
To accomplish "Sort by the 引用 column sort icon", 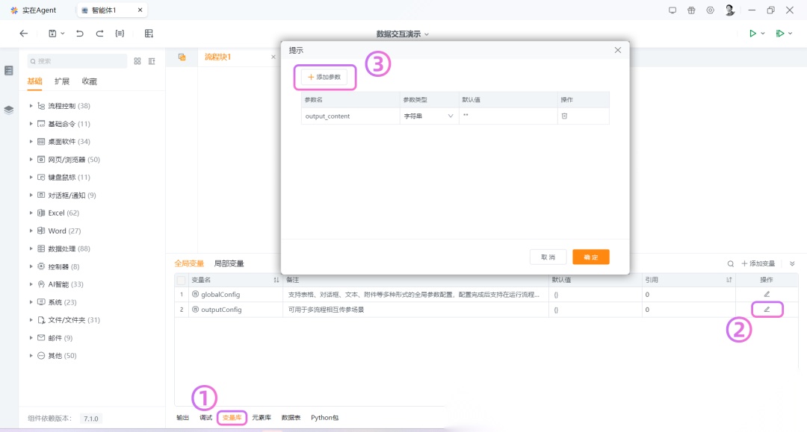I will 729,280.
